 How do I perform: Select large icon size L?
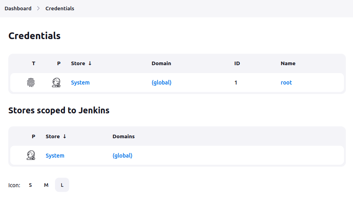tap(62, 185)
